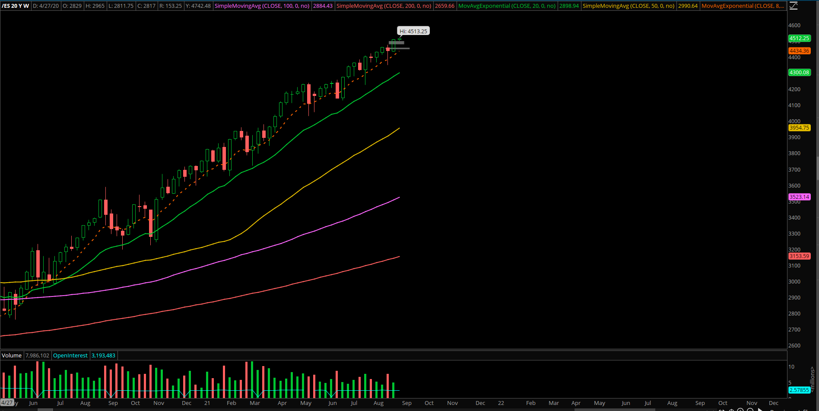Click the Hi: 4513.25 price bubble

[x=413, y=31]
